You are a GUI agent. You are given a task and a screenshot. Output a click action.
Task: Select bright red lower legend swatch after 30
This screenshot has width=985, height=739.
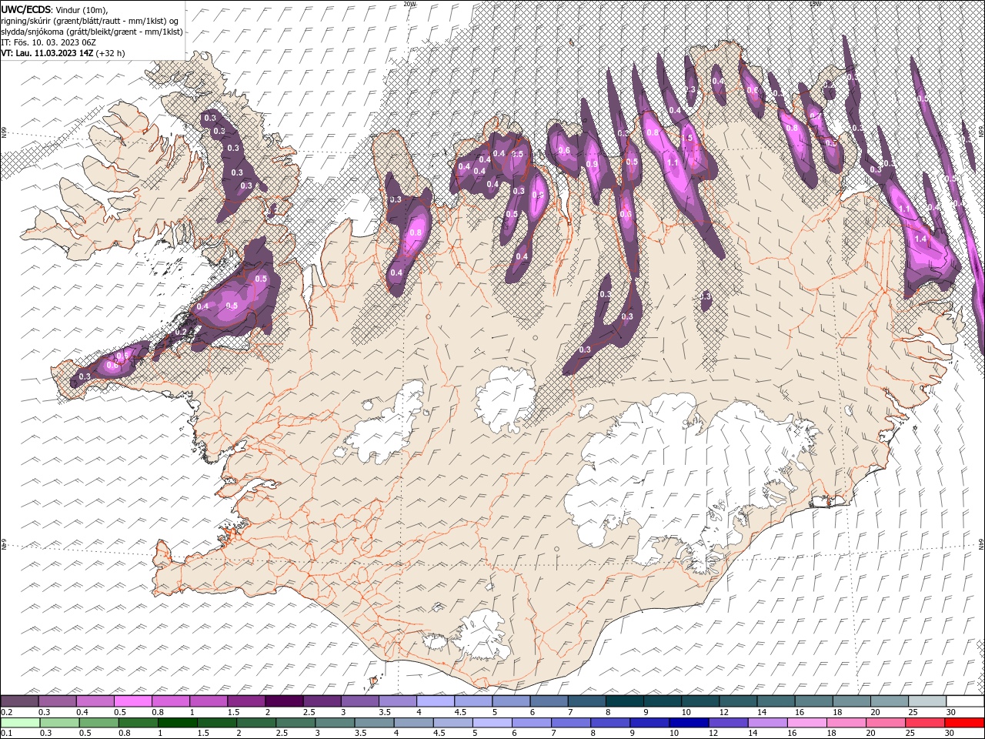pos(965,723)
